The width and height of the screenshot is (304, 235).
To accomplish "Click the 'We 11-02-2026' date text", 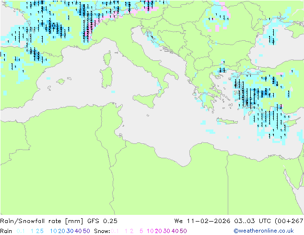I will pos(202,221).
